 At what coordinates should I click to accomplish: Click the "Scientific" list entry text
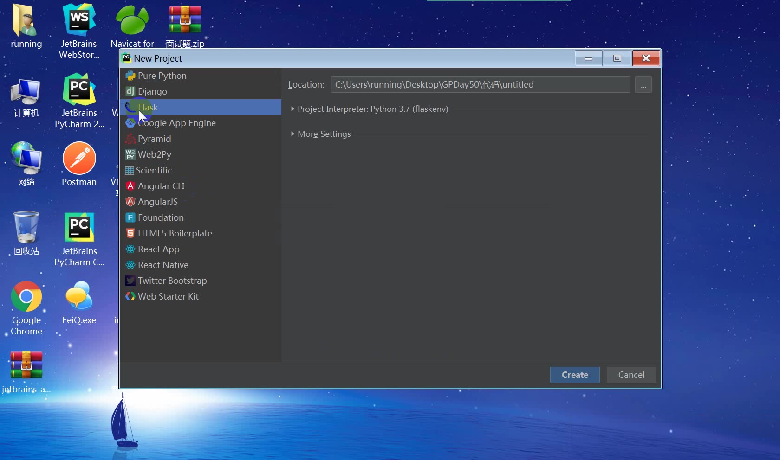point(154,170)
